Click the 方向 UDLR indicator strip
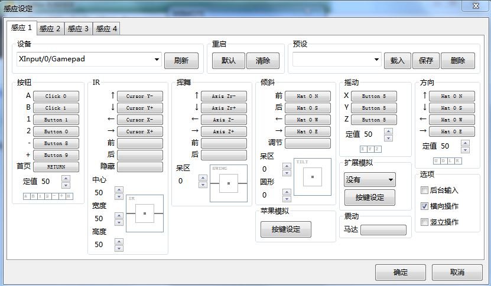 447,160
